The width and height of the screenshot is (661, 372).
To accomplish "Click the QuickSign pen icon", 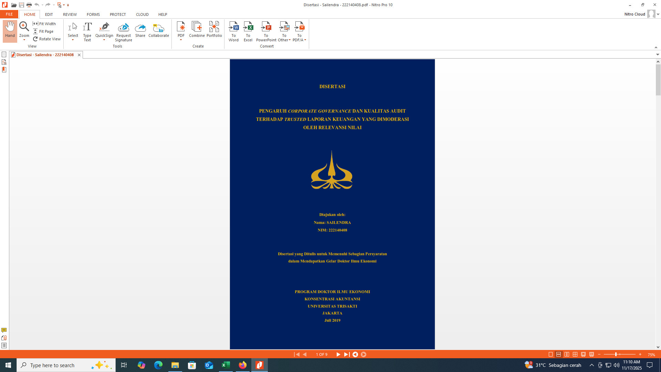I will coord(104,27).
